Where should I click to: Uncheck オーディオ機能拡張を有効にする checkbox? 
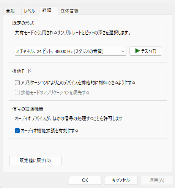[x=17, y=131]
